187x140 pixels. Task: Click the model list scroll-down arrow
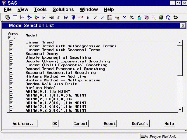pos(180,110)
